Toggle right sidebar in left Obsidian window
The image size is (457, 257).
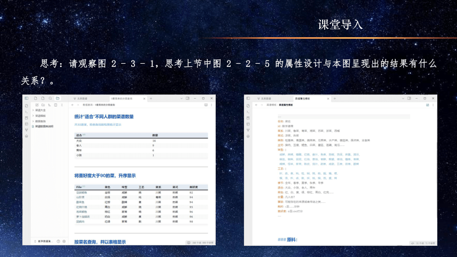click(188, 98)
